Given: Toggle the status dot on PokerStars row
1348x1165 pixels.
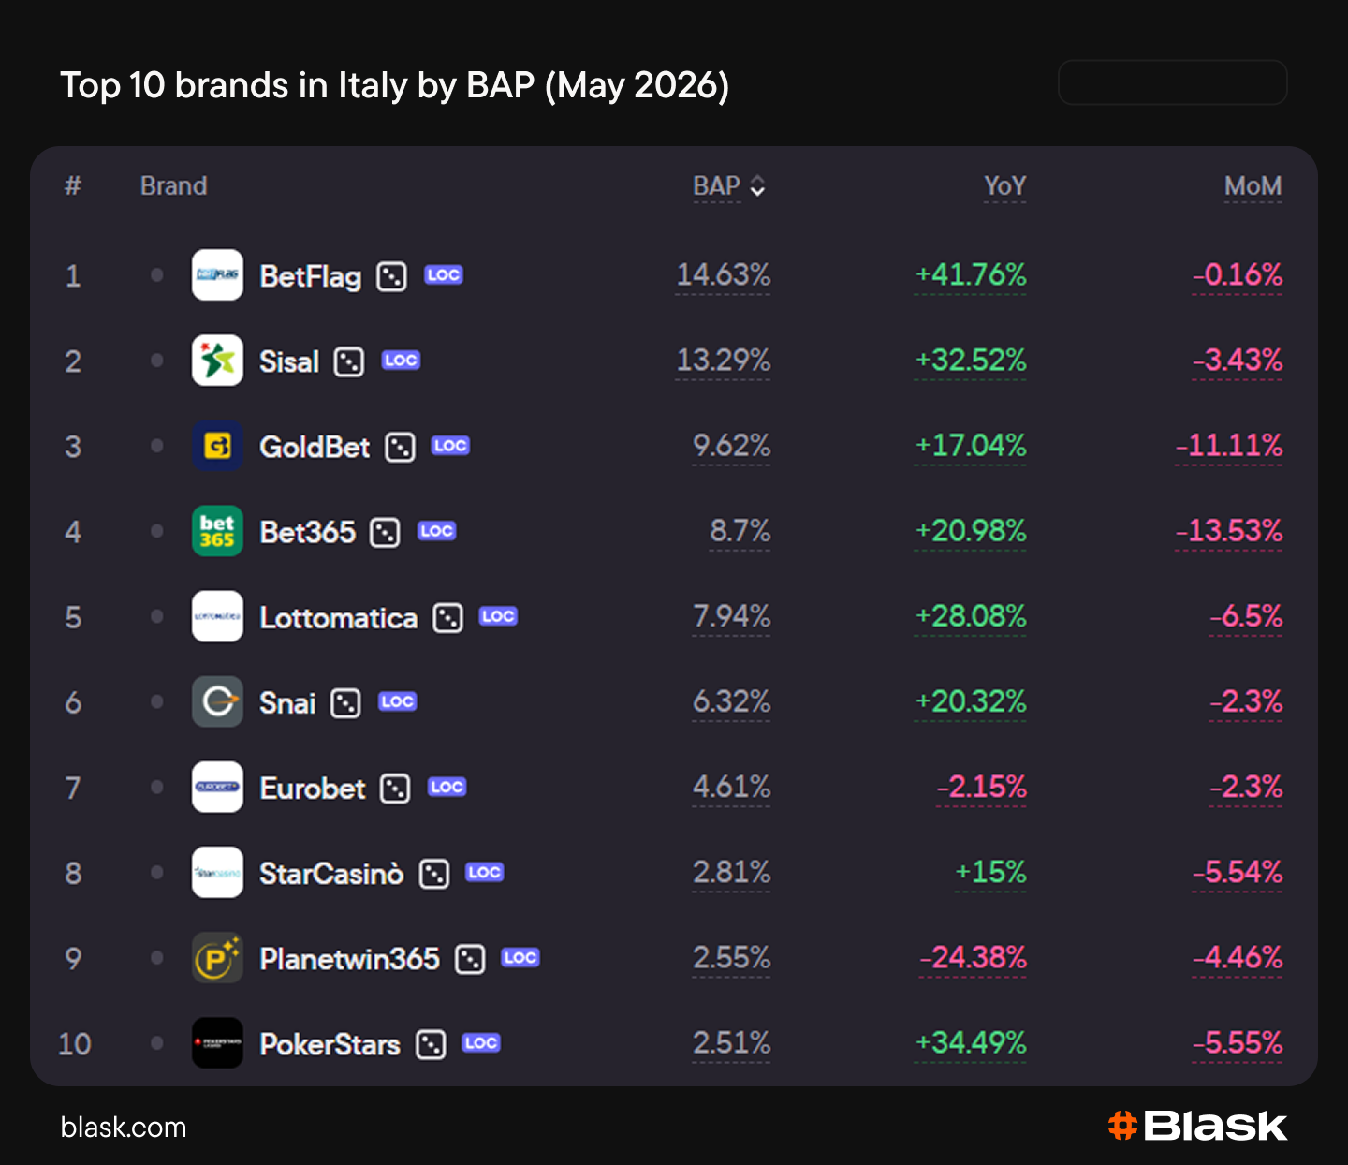Looking at the screenshot, I should (157, 1042).
